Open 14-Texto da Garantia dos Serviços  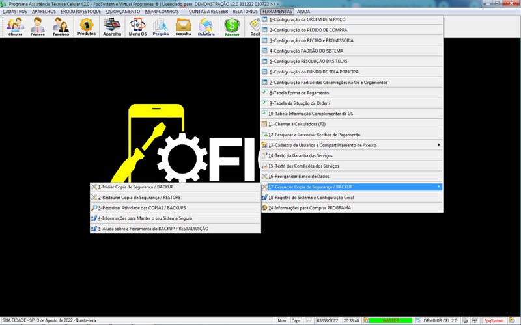pyautogui.click(x=352, y=155)
